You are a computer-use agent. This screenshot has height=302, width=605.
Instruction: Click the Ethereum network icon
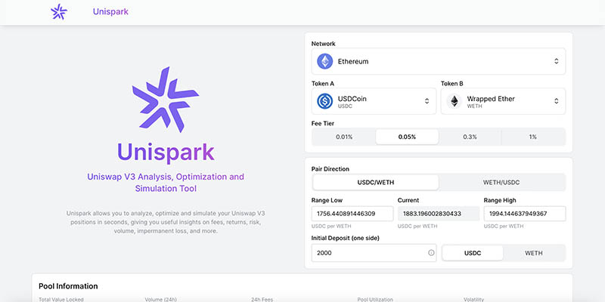tap(325, 61)
